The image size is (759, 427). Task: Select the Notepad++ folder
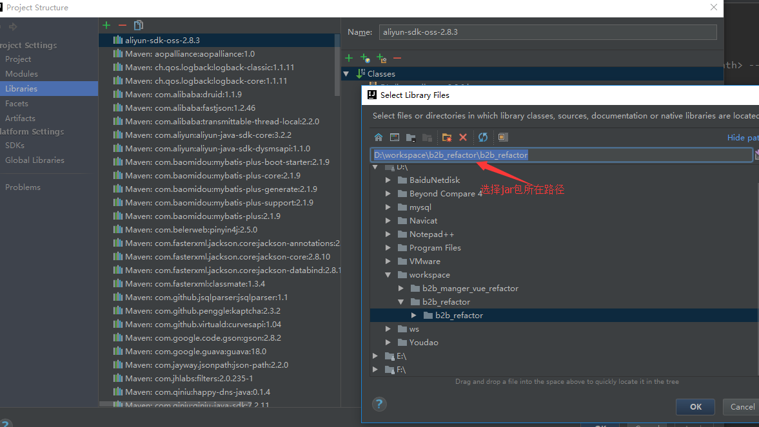coord(431,234)
